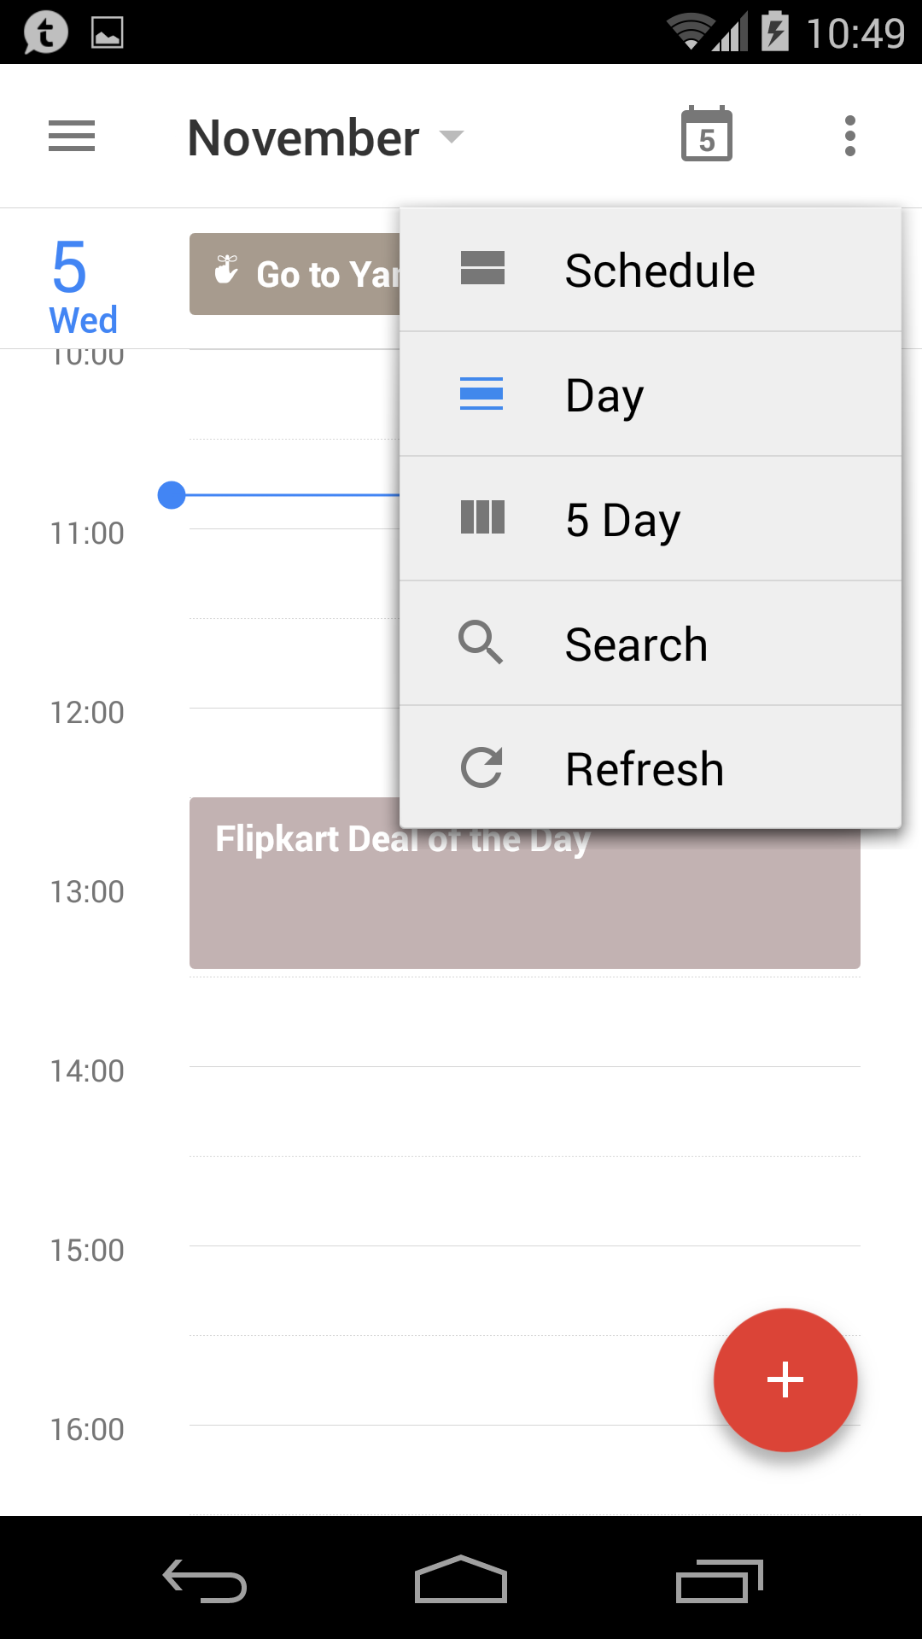Tap the three-dot overflow menu
This screenshot has width=922, height=1639.
[x=849, y=137]
